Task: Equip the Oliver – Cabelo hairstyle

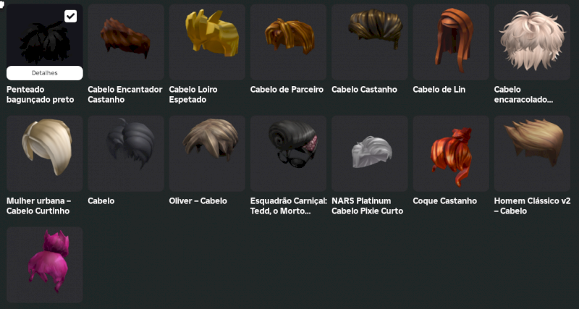Action: [207, 153]
